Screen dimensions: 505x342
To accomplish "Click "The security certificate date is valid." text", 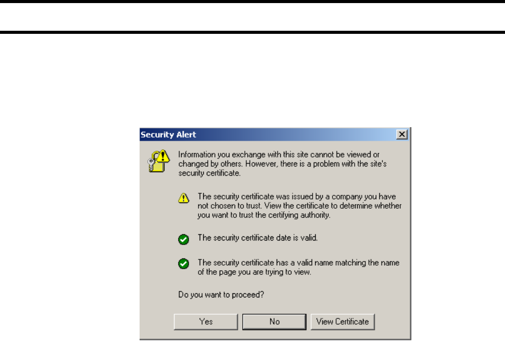I will (x=258, y=238).
